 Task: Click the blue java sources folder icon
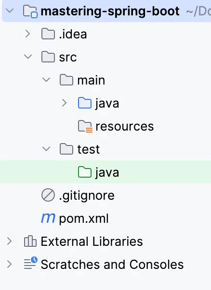click(x=85, y=103)
